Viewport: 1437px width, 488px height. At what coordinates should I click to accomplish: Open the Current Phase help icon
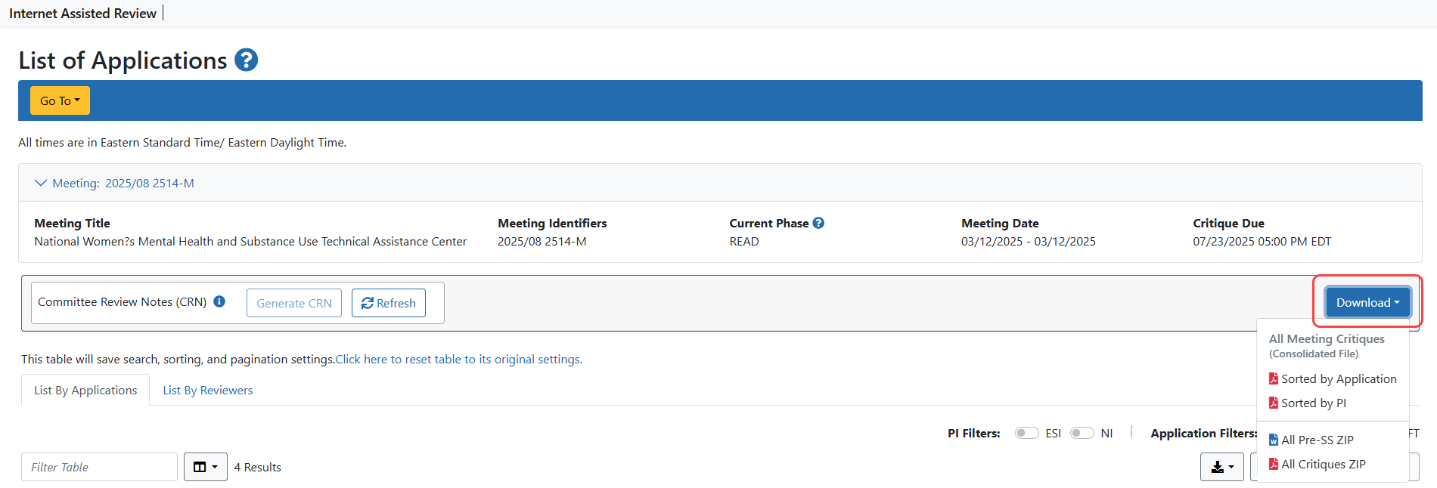pos(818,223)
